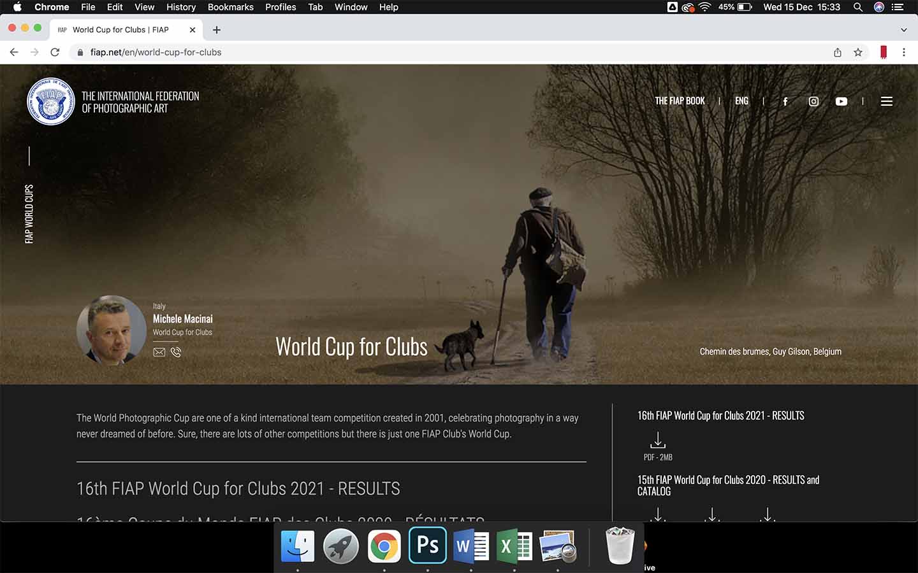Screen dimensions: 918x573
Task: Open the hamburger menu on the site header
Action: [x=886, y=101]
